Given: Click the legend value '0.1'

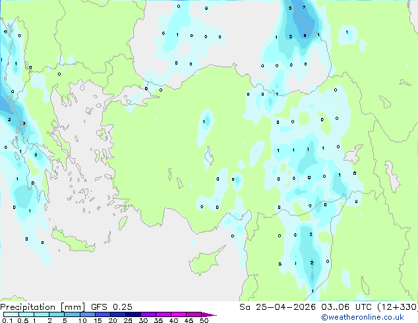Looking at the screenshot, I should pos(7,320).
